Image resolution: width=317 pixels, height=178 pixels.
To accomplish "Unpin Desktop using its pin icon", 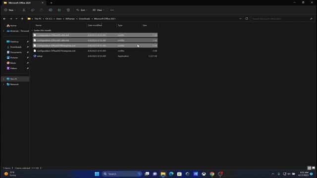I will coord(28,42).
